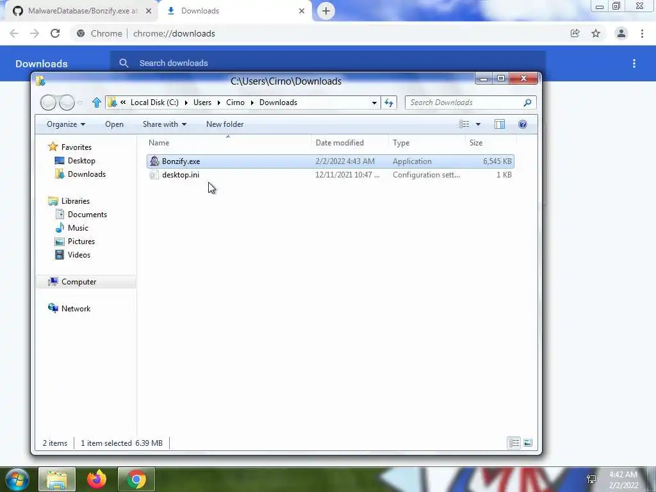Close the Downloads Chrome tab
656x492 pixels.
(302, 11)
